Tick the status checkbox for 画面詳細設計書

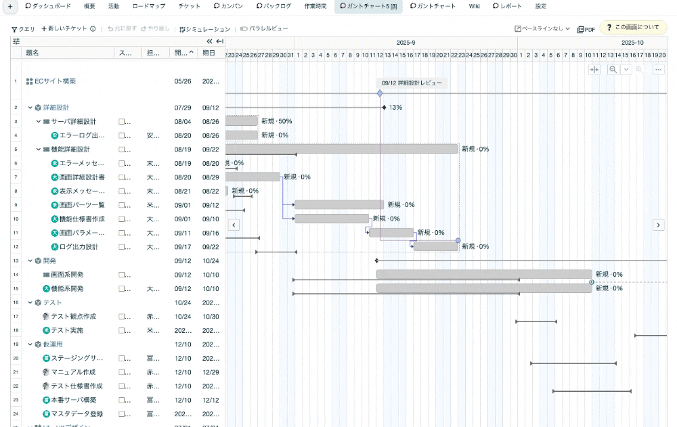point(122,177)
